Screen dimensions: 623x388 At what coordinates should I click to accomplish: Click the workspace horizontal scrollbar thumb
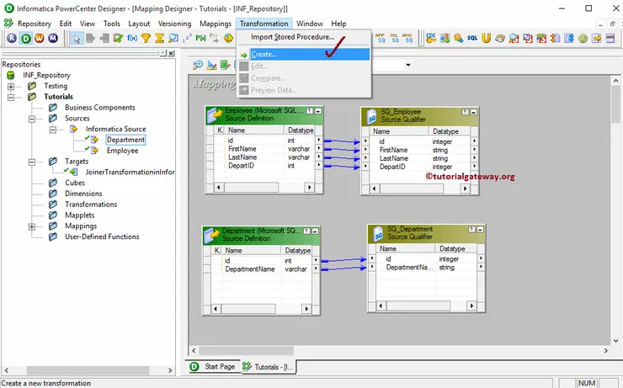tap(247, 351)
